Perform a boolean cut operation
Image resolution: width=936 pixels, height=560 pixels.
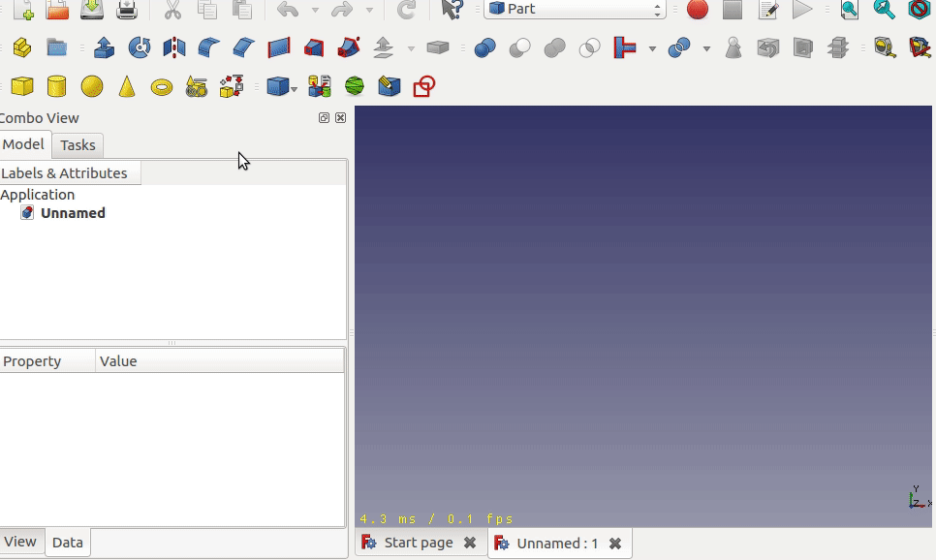point(519,47)
